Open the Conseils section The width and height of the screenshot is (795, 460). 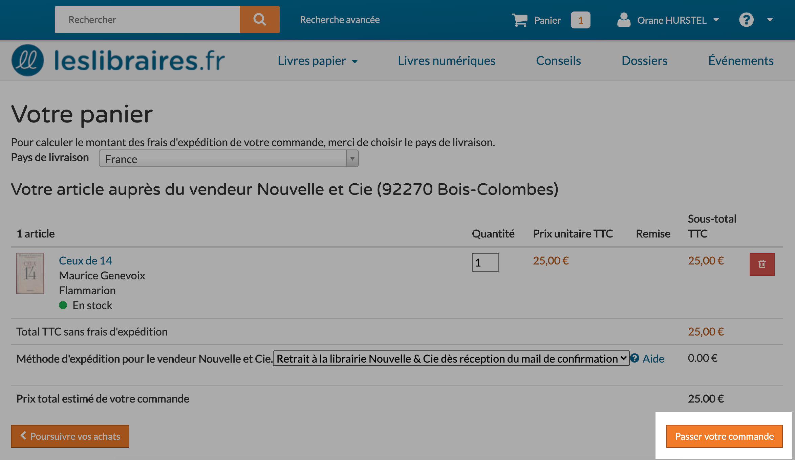(x=558, y=61)
